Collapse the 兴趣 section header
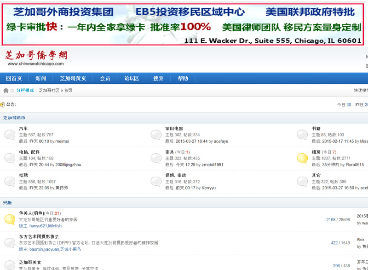 7,203
